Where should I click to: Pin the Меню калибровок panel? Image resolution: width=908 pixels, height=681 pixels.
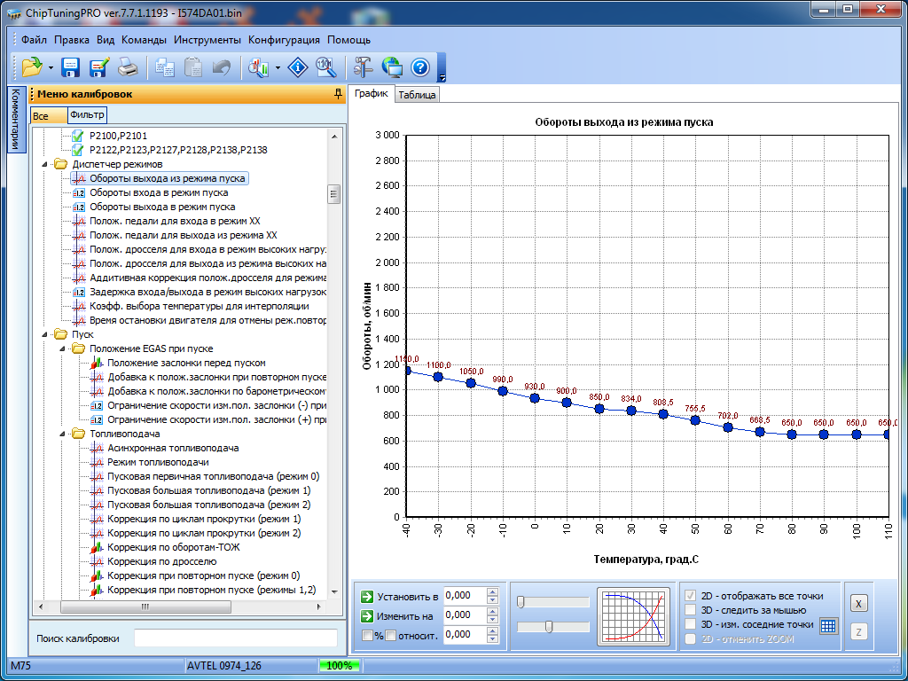click(x=337, y=94)
